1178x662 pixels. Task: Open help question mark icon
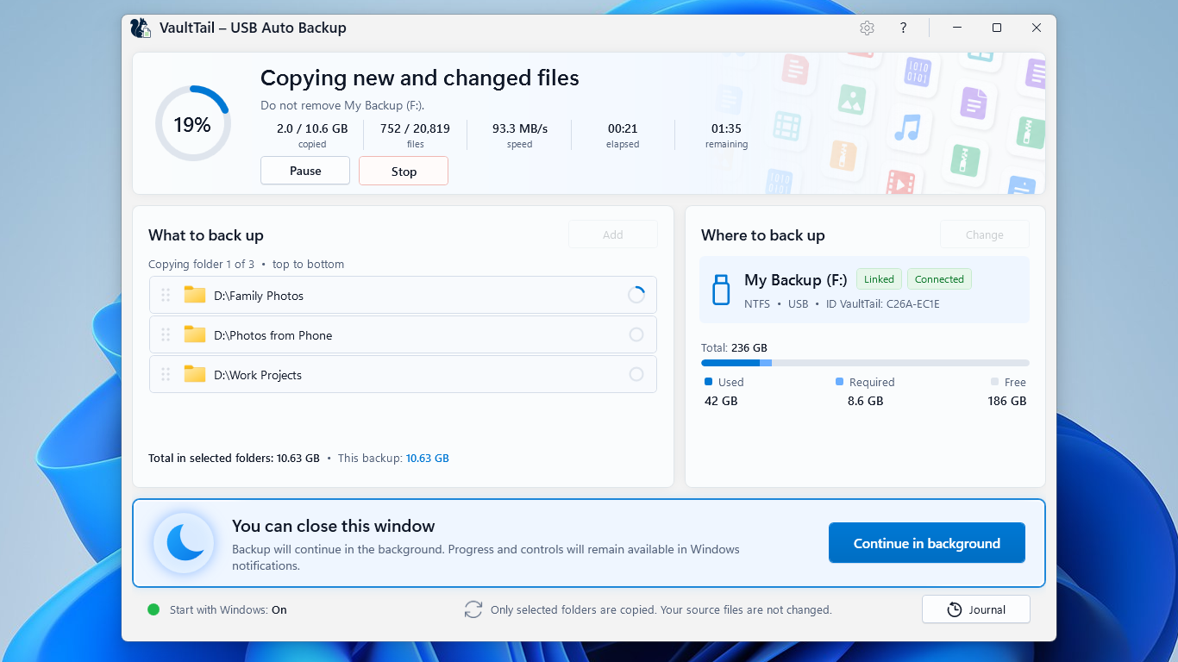coord(903,28)
